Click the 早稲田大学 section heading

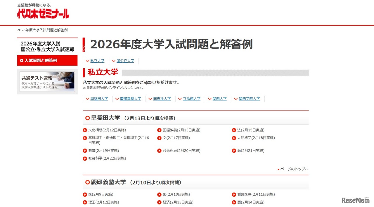pyautogui.click(x=105, y=118)
